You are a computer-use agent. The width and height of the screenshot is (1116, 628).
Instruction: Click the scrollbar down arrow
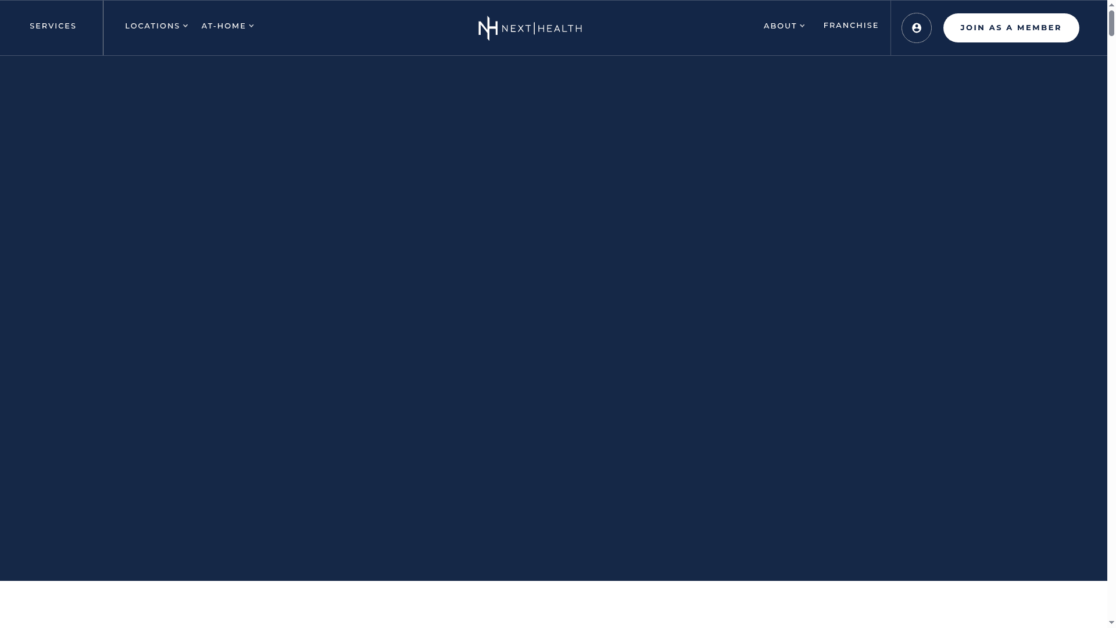(x=1111, y=623)
